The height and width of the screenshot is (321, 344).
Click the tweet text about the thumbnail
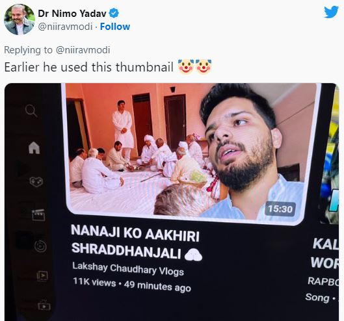tap(89, 67)
